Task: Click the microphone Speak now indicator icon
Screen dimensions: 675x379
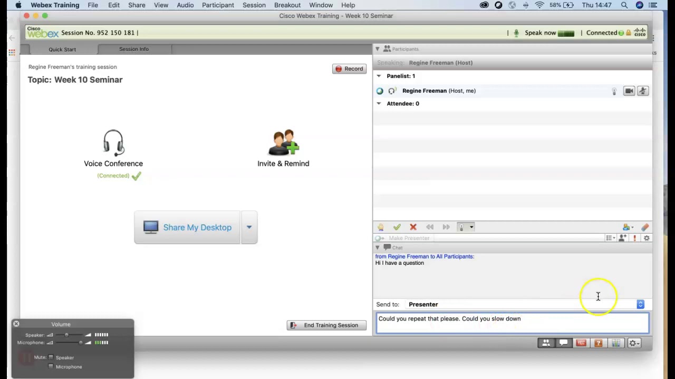Action: tap(516, 33)
